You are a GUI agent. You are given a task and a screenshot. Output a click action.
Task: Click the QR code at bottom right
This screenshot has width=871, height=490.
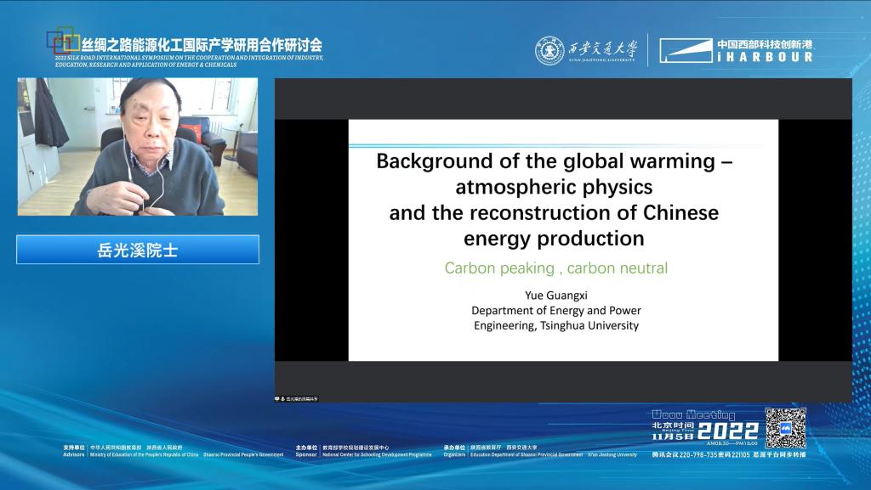pyautogui.click(x=784, y=427)
